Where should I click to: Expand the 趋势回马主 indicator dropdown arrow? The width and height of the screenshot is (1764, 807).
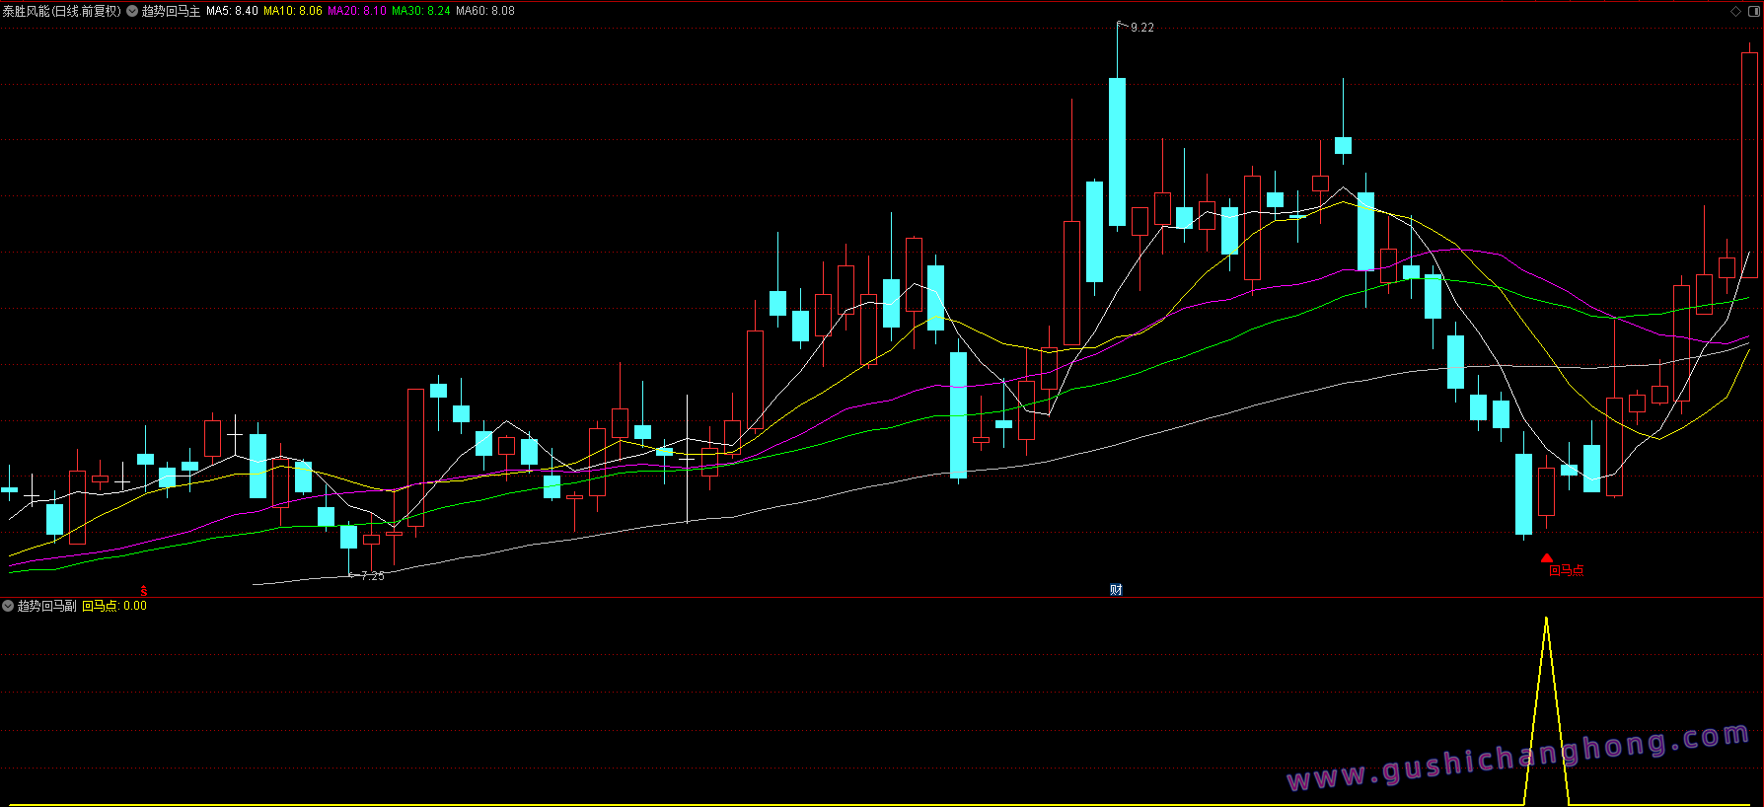click(132, 11)
